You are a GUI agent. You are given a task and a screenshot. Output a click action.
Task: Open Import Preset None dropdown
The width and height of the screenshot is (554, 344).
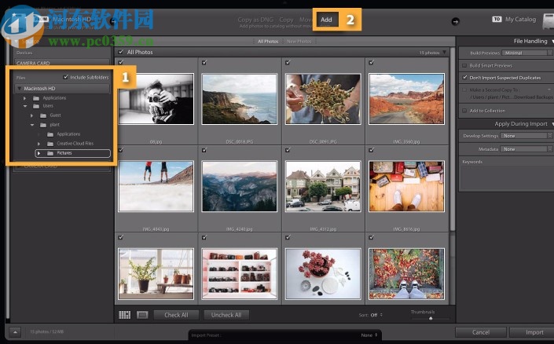369,335
